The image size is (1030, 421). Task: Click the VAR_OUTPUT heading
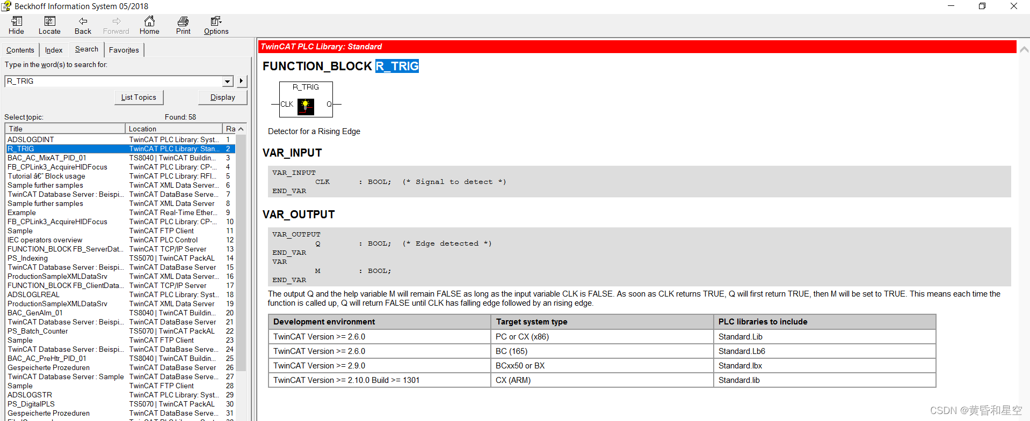[299, 215]
